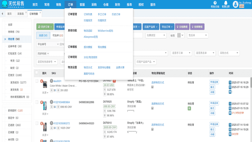Open the 客服Q群 bell icon

226,3
